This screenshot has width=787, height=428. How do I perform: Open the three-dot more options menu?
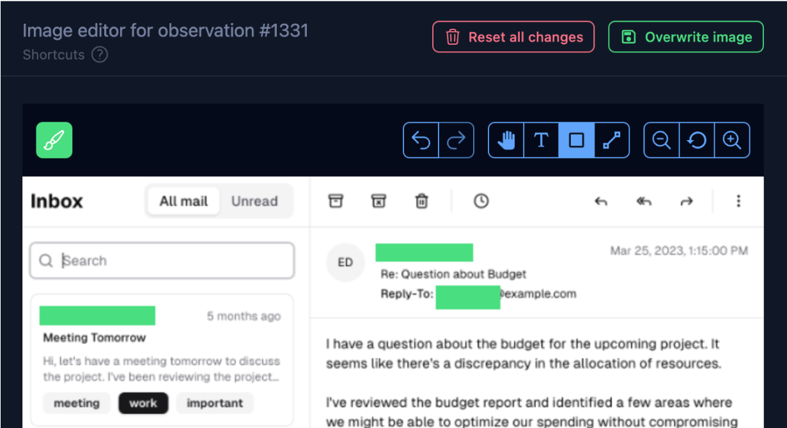(x=738, y=202)
